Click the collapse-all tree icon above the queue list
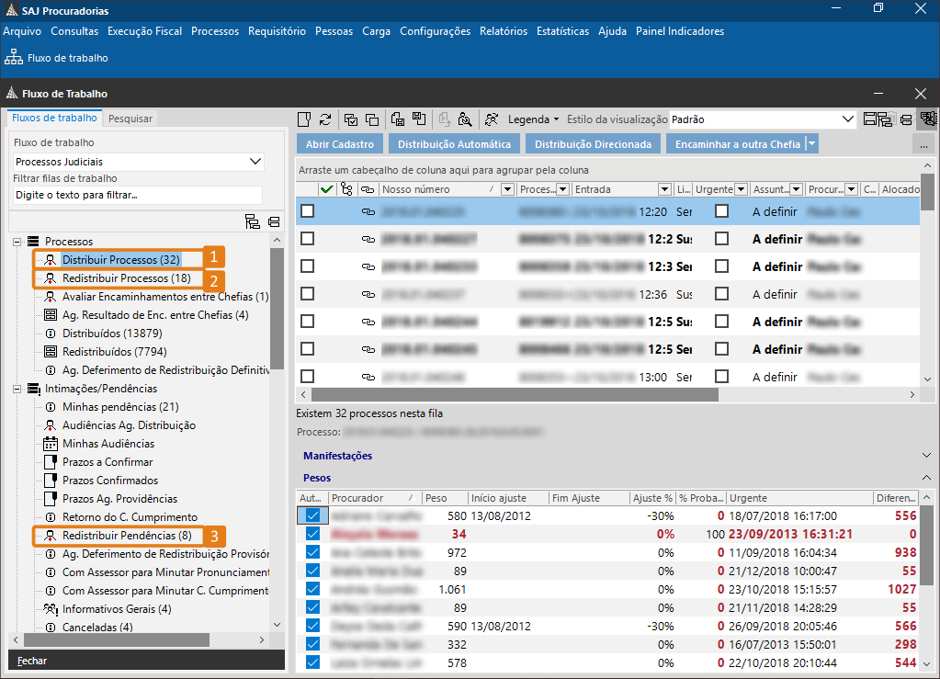The image size is (940, 679). click(x=274, y=221)
